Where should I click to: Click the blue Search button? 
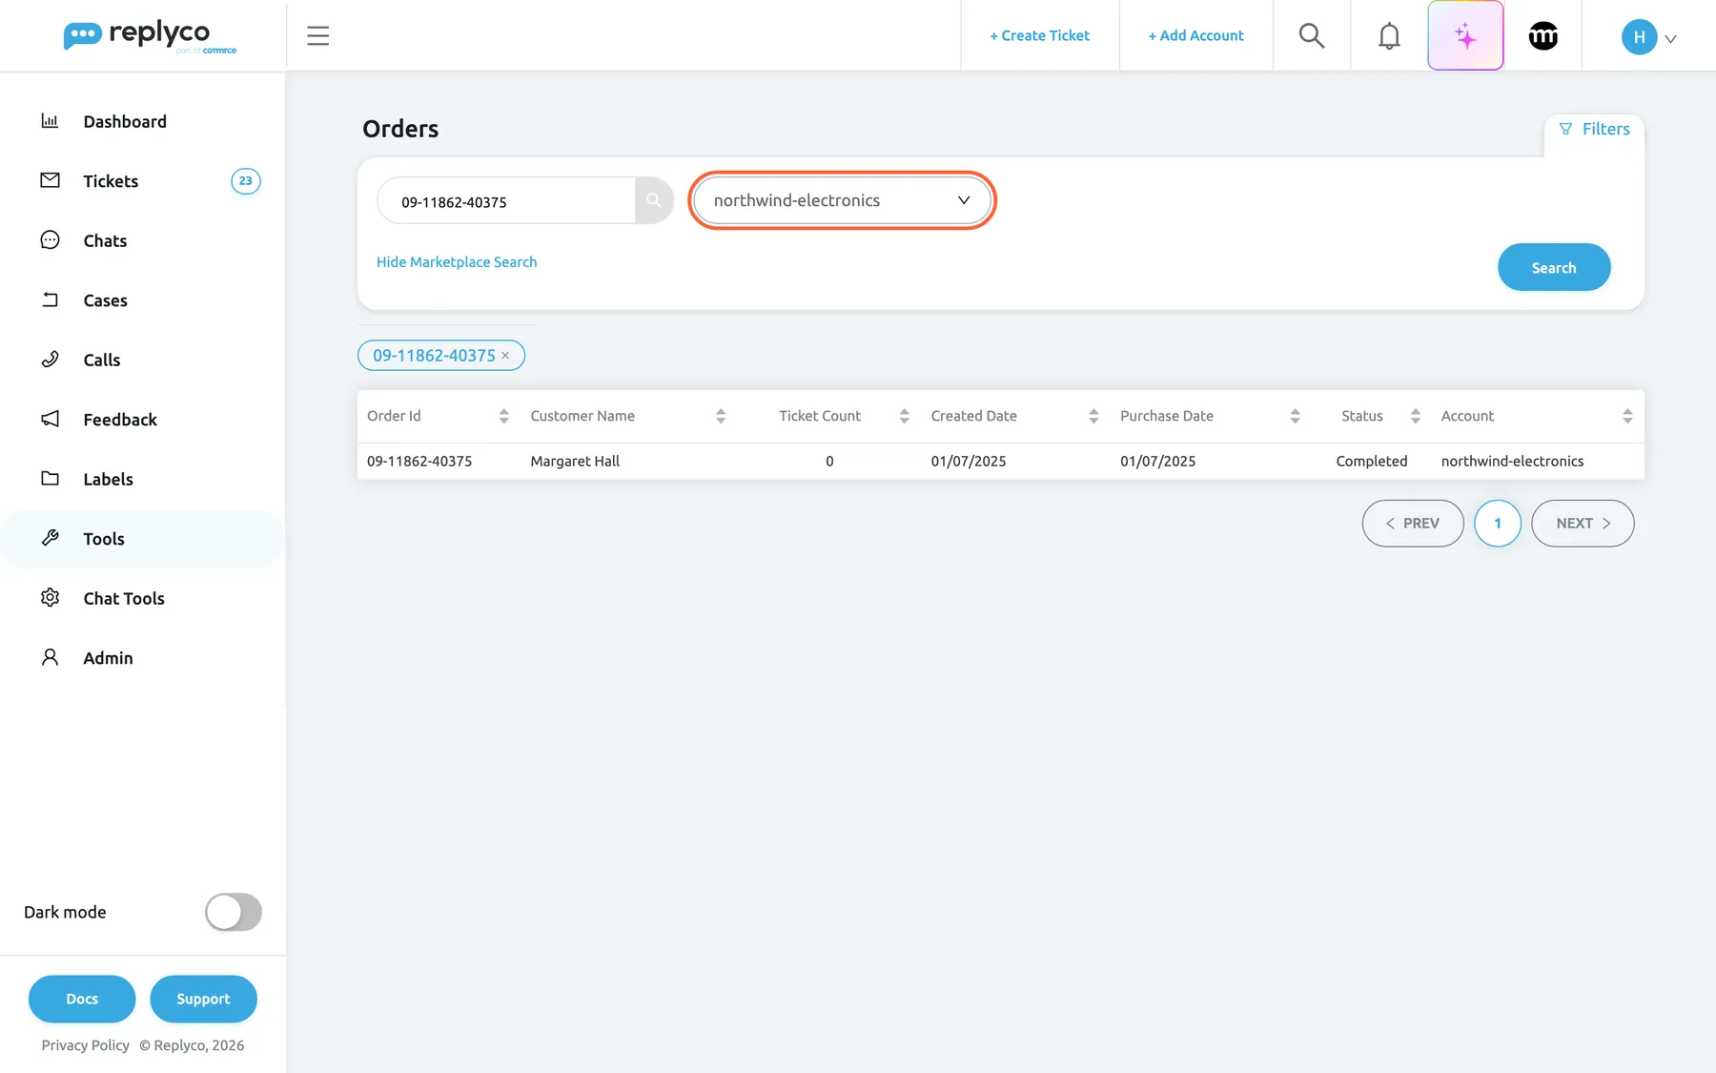[x=1554, y=268]
